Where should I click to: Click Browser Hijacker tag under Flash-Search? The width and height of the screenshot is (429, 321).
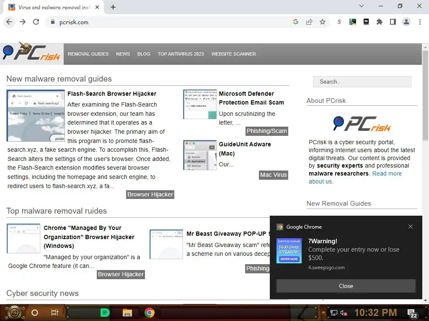click(x=150, y=194)
